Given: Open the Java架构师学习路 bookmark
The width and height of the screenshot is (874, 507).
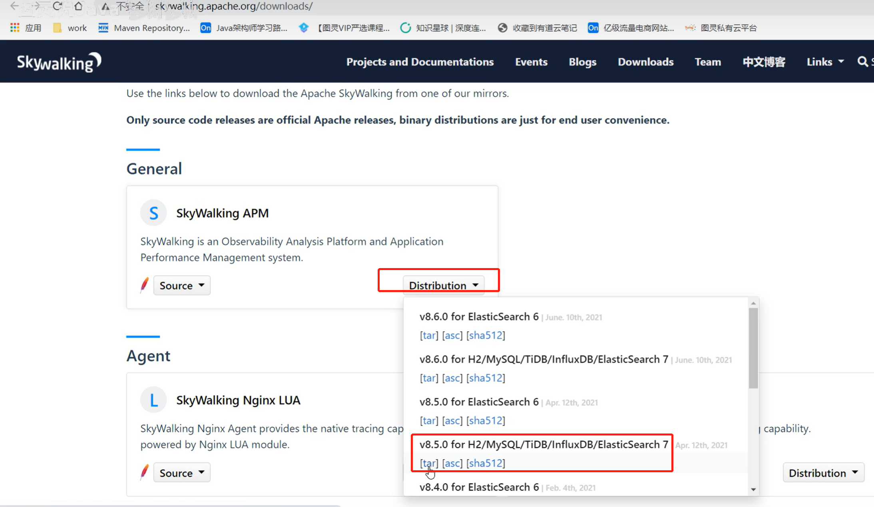Looking at the screenshot, I should [244, 28].
